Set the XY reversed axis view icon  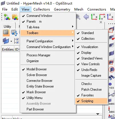point(102,17)
